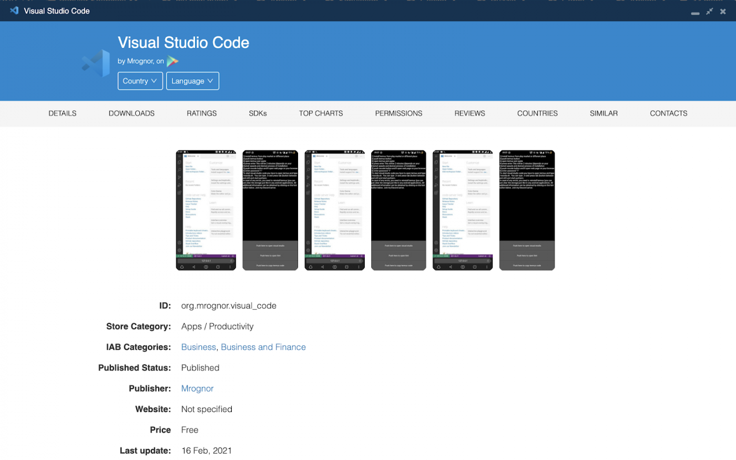Go to the CONTACTS tab
736x460 pixels.
coord(668,113)
